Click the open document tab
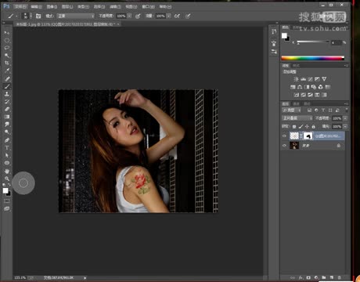 (67, 24)
